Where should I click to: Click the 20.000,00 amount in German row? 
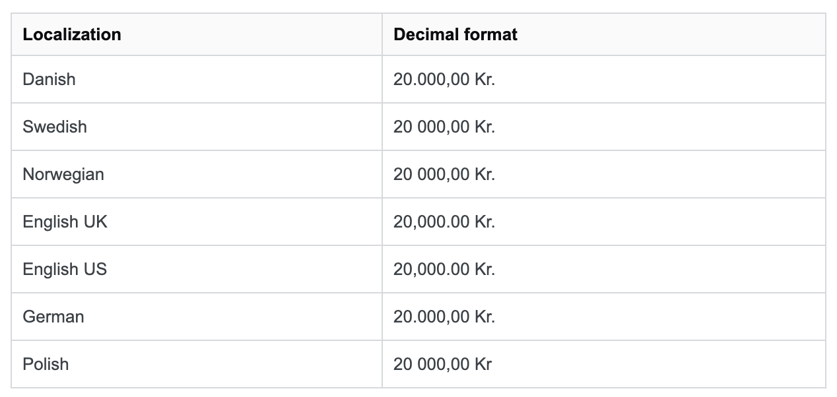click(x=431, y=317)
